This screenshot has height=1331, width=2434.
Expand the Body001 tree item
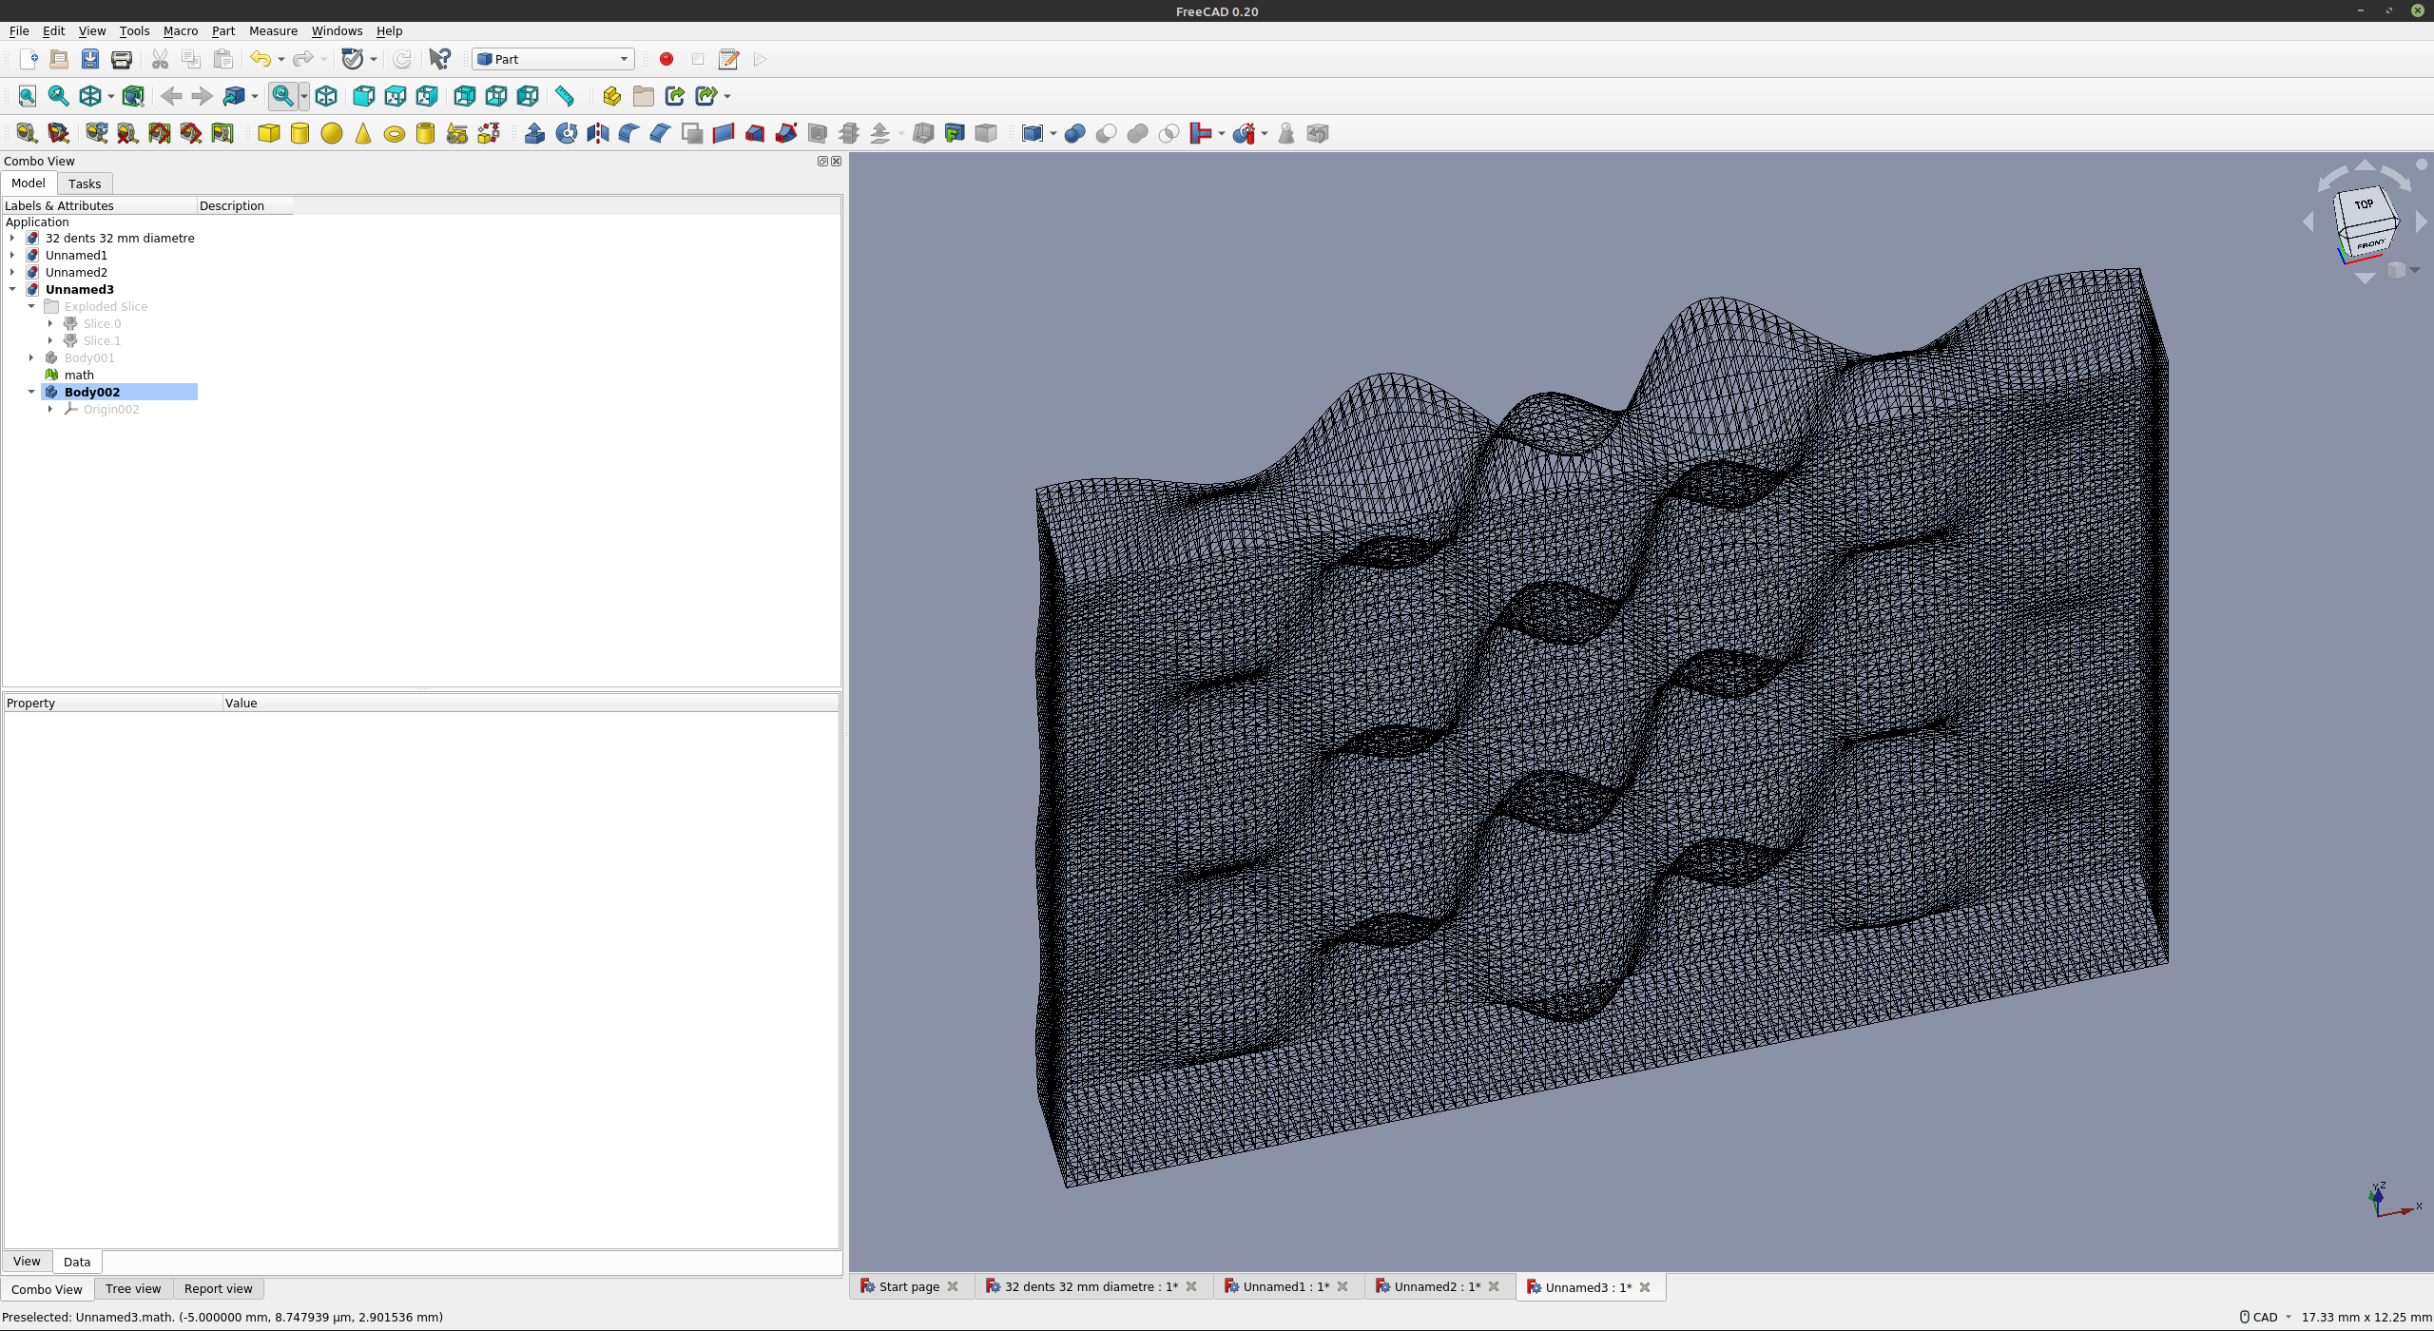pos(31,357)
